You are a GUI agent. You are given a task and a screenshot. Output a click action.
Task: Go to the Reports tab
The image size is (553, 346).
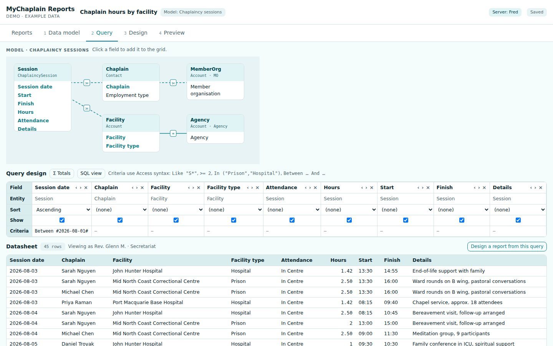point(22,33)
